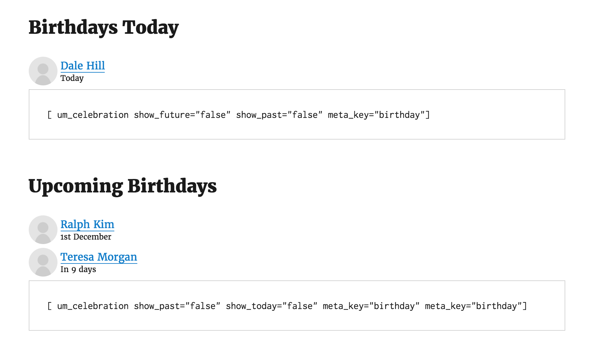Open the Ralph Kim profile link
This screenshot has height=339, width=594.
click(x=87, y=224)
